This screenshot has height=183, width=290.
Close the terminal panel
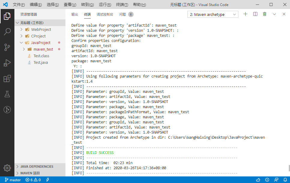pos(284,14)
